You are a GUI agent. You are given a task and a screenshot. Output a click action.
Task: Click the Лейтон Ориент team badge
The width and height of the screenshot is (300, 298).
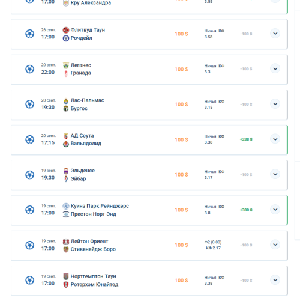point(66,242)
